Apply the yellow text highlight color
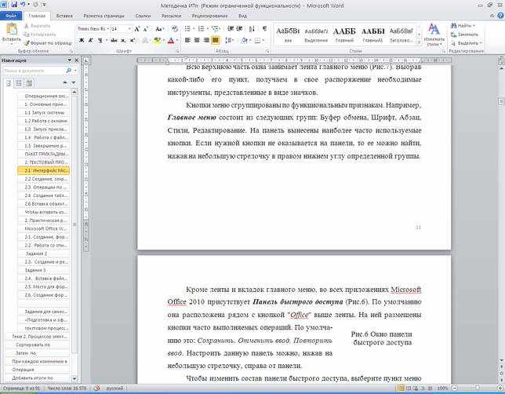This screenshot has height=394, width=505. (157, 41)
